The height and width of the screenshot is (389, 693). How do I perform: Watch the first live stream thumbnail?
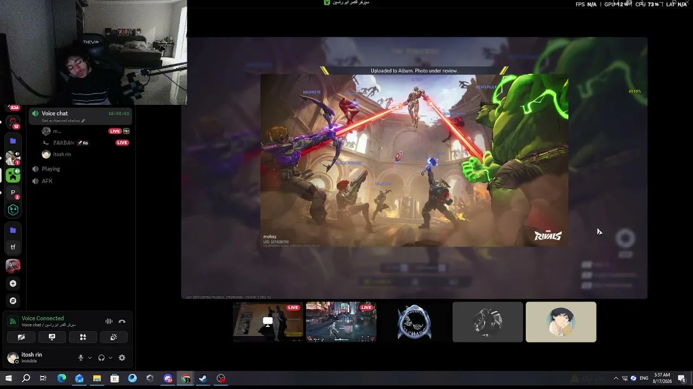tap(268, 322)
